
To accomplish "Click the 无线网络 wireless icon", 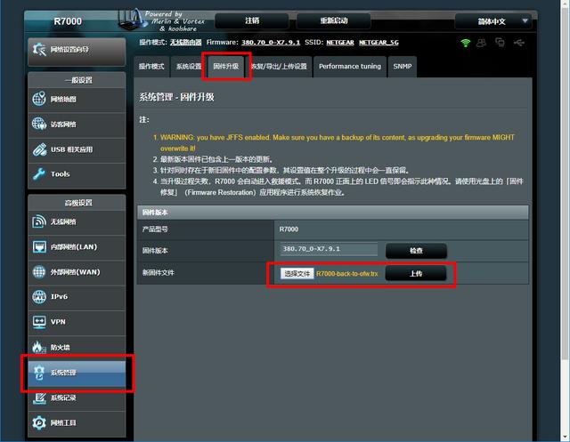I will click(x=39, y=221).
